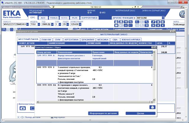This screenshot has height=123, width=189.
Task: Switch to the SUPPORTWEB tab
Action: 89,18
